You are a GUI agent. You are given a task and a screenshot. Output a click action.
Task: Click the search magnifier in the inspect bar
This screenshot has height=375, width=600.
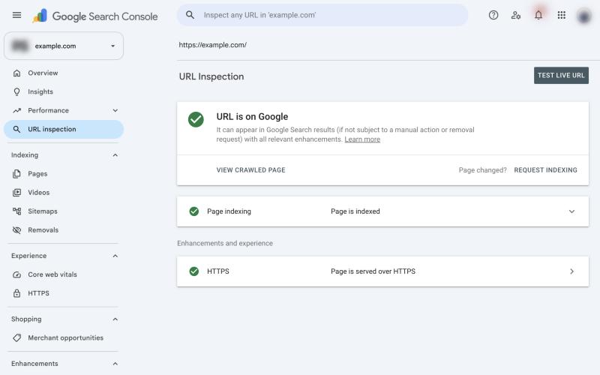pos(190,15)
